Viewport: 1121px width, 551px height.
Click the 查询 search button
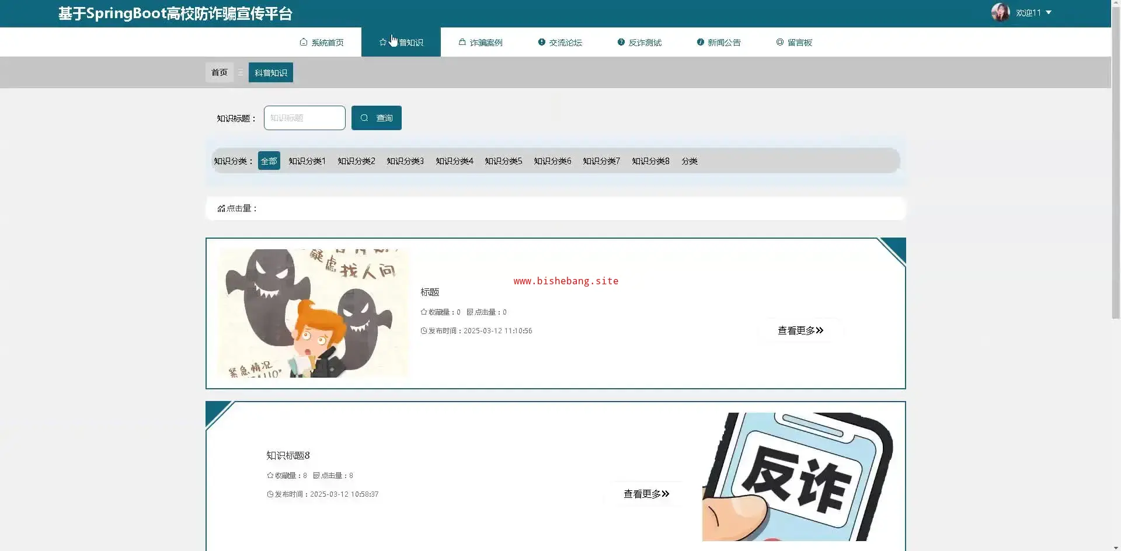pos(377,118)
